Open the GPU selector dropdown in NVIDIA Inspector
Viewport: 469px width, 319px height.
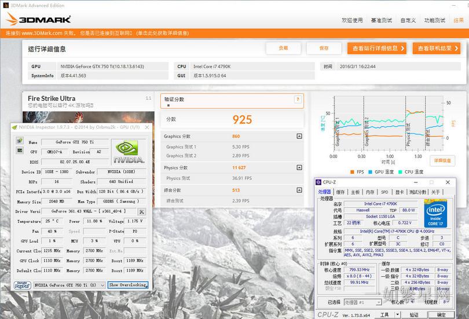102,285
